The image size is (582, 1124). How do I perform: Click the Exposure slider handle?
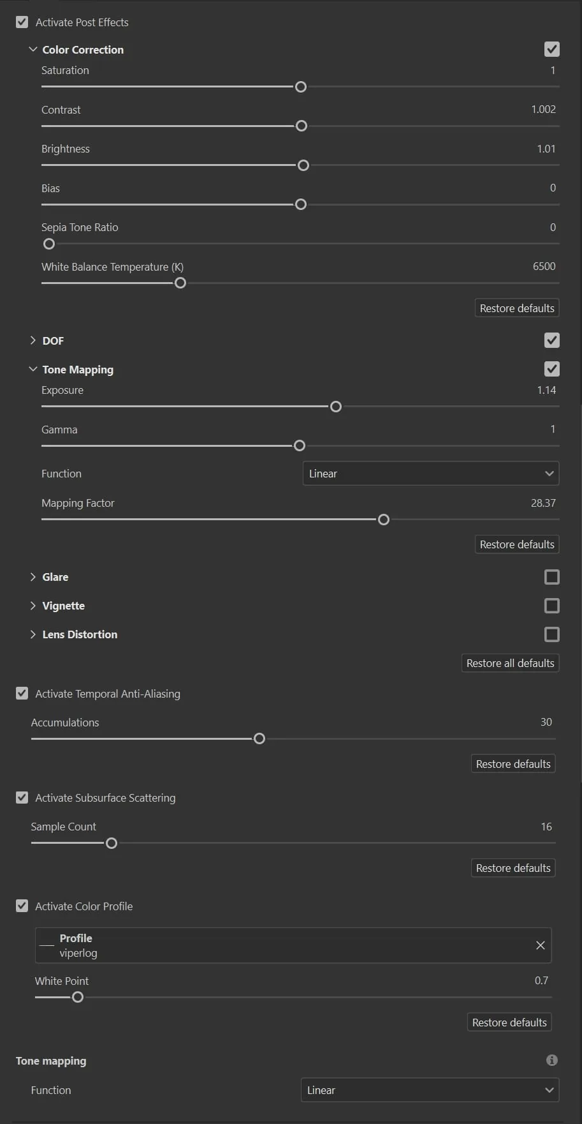coord(336,407)
